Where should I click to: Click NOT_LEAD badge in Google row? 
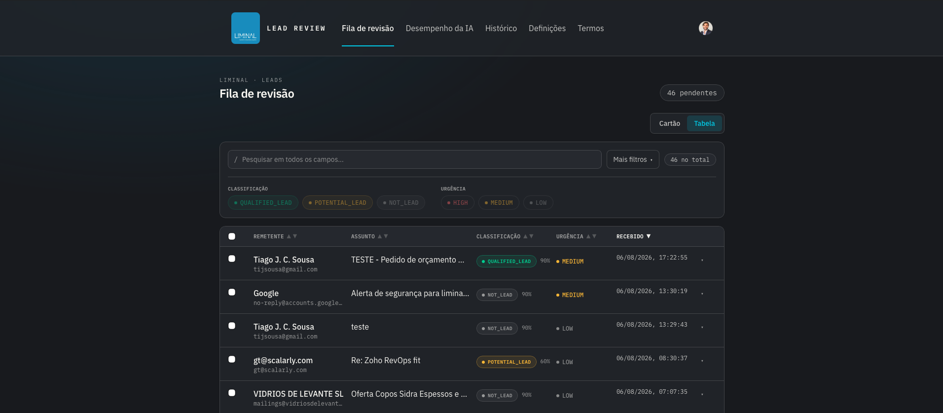(x=497, y=295)
